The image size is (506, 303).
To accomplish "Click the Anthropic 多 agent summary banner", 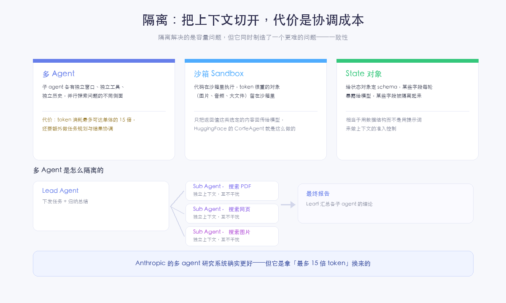I will [x=253, y=263].
